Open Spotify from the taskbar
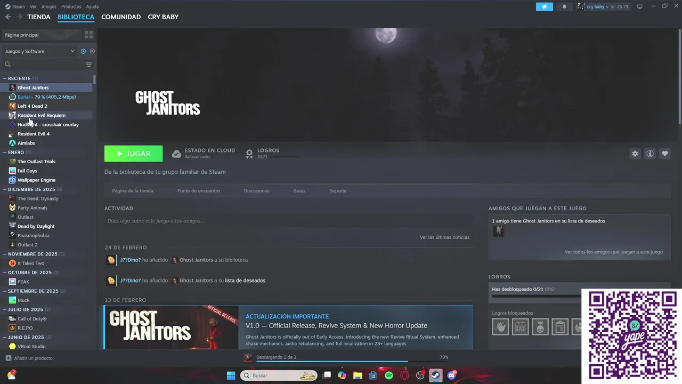 (x=389, y=375)
